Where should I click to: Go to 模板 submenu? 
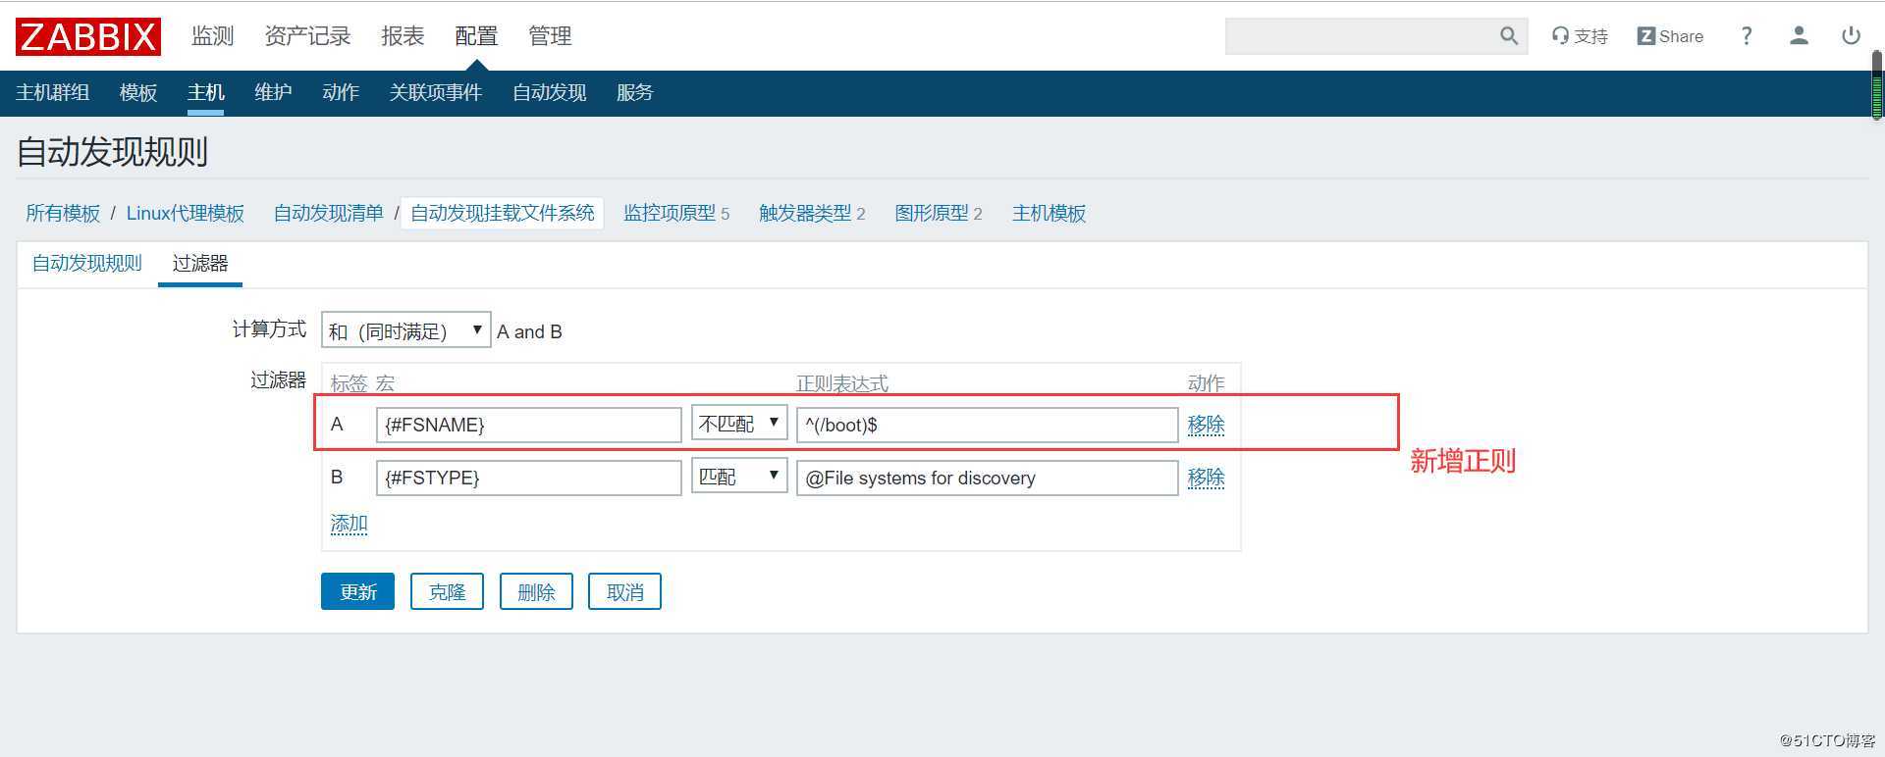[x=138, y=92]
